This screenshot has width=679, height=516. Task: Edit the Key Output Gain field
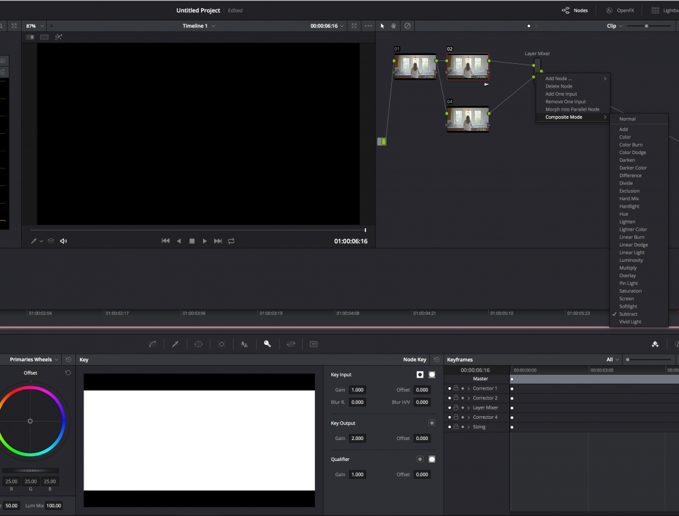[x=358, y=438]
